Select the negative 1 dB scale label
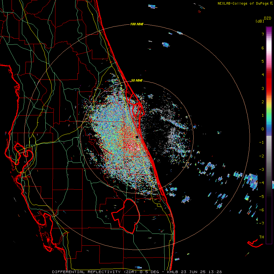The height and width of the screenshot is (274, 274). tap(262, 142)
